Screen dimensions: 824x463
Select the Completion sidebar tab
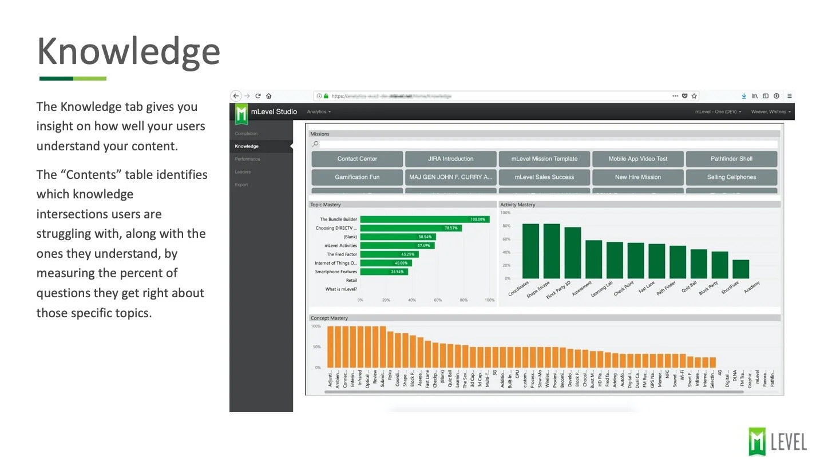(261, 134)
